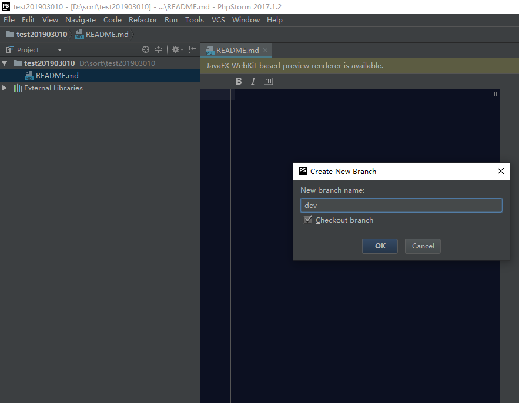Screen dimensions: 519x403
Task: Open the Navigate menu
Action: point(81,20)
